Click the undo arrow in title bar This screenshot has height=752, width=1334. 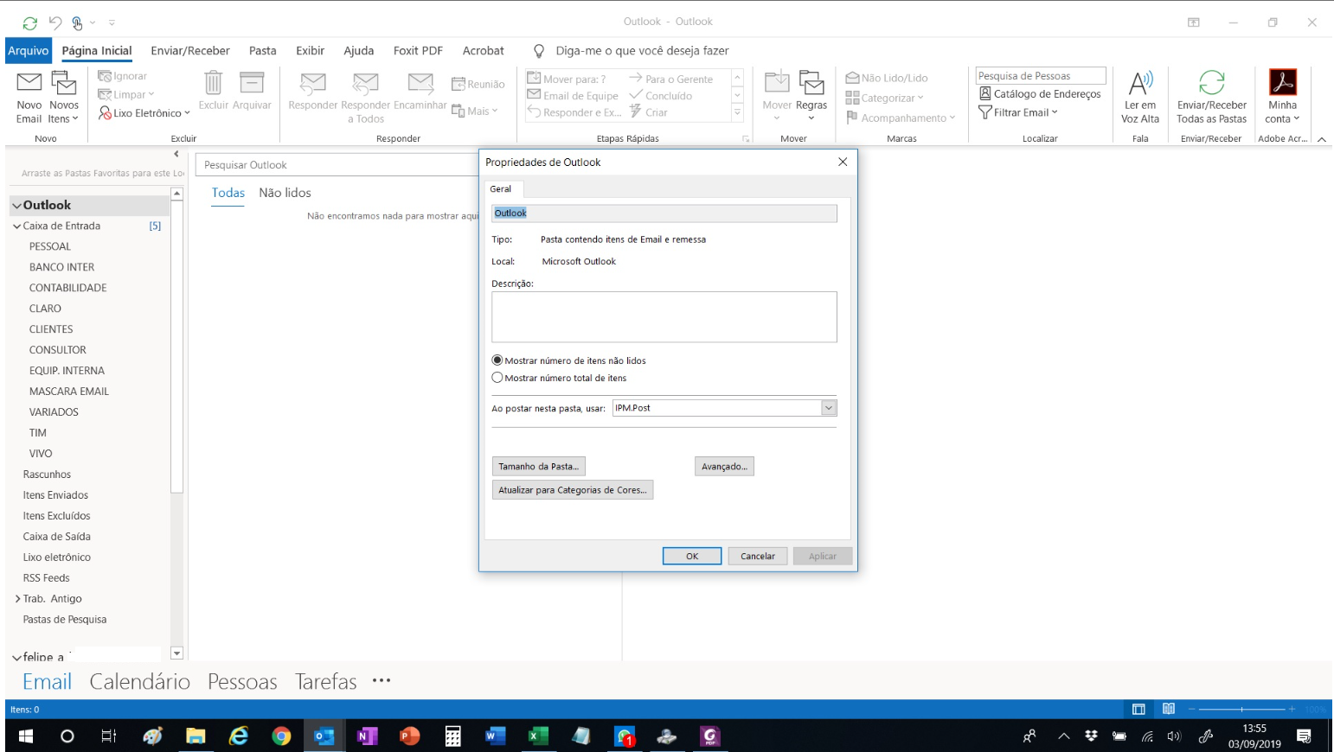(55, 23)
